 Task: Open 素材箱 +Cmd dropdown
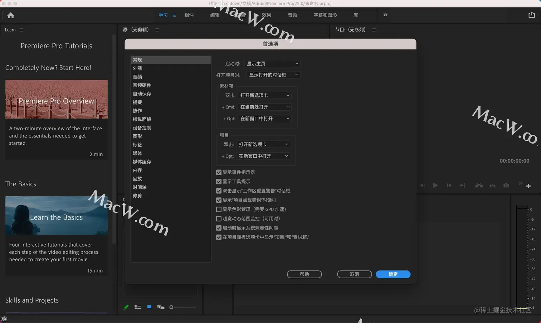click(x=264, y=107)
